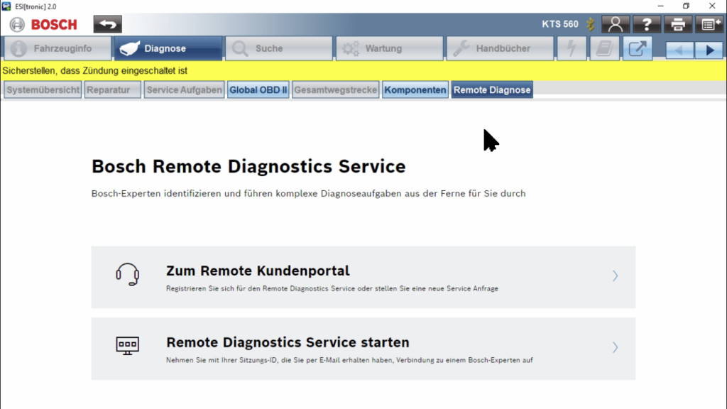Click the KTS 560 device label
The image size is (727, 409).
click(560, 24)
